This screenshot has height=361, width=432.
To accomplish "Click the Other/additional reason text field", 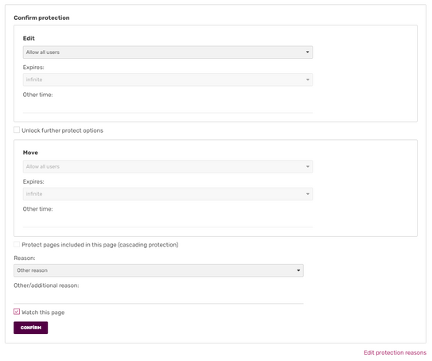I will click(158, 297).
